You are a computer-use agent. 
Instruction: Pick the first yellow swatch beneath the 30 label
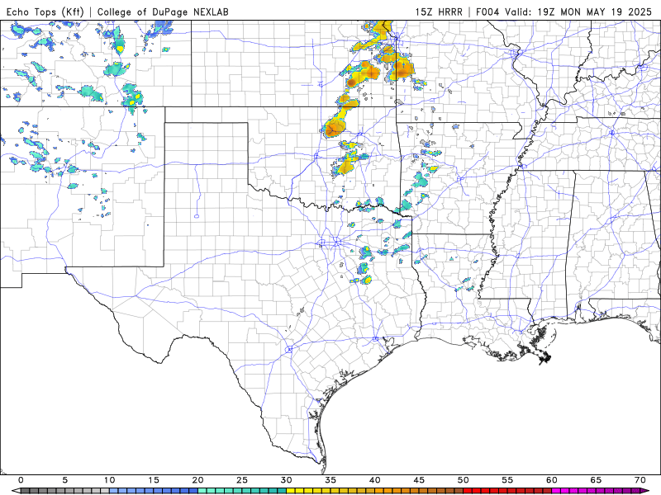291,491
